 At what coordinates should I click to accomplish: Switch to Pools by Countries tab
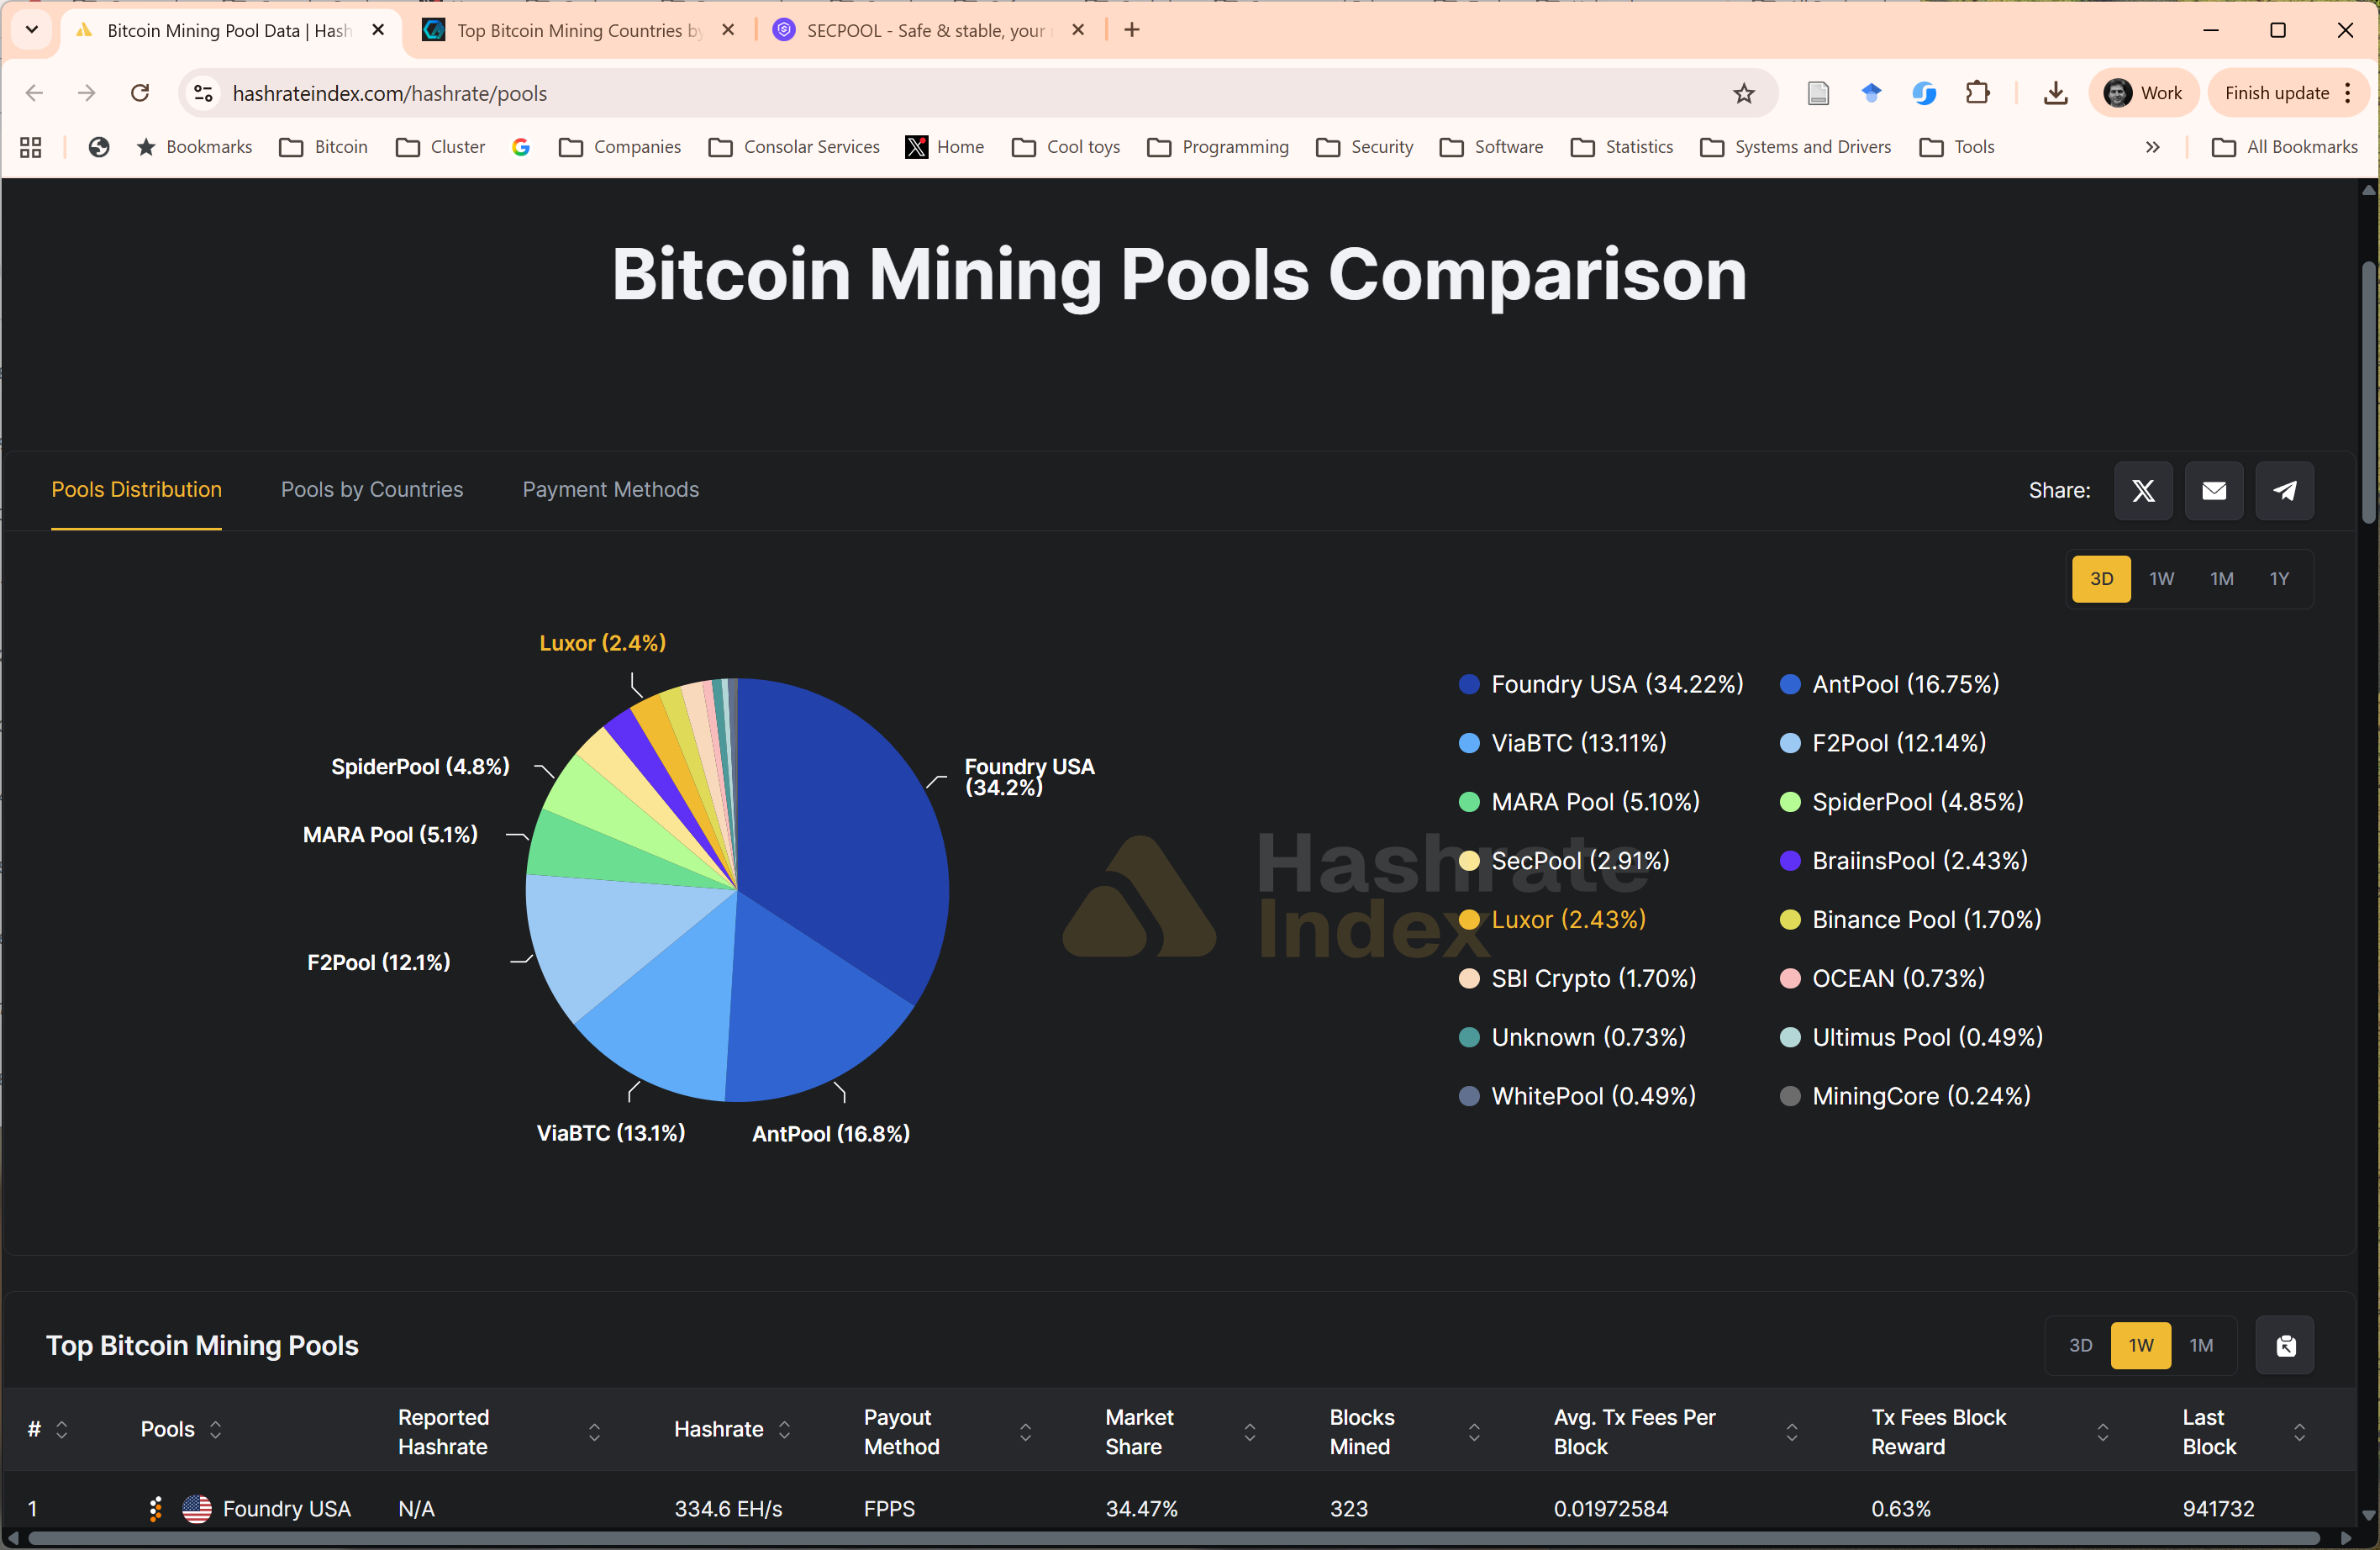click(372, 489)
